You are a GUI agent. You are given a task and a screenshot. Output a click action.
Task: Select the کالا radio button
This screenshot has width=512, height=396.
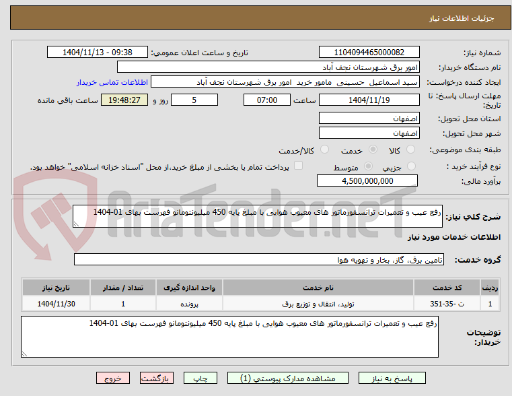click(x=410, y=150)
